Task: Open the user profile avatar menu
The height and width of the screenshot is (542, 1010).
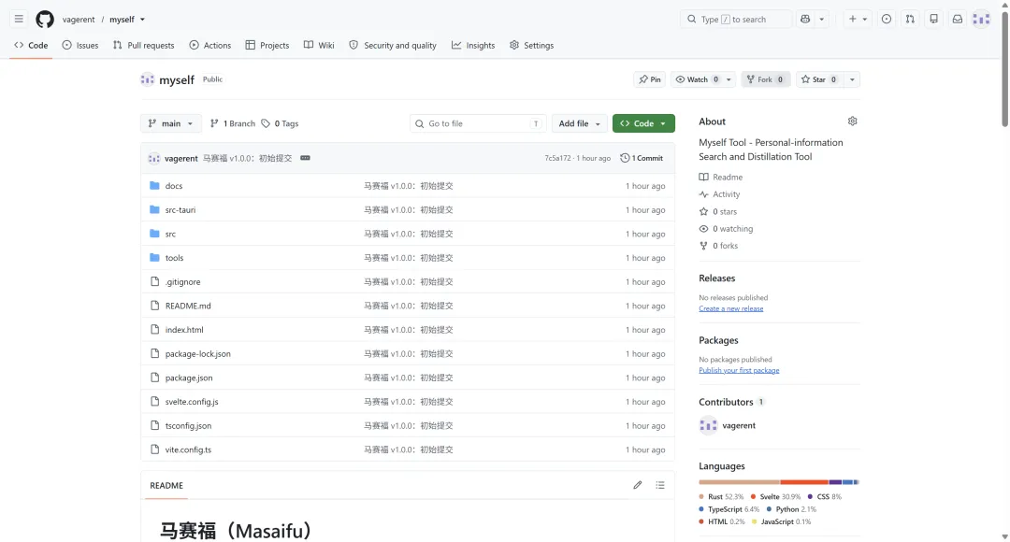Action: point(981,20)
